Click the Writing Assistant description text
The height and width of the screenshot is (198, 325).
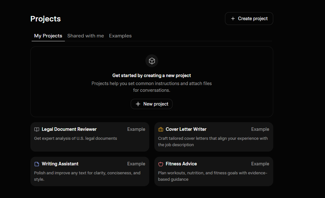[87, 176]
